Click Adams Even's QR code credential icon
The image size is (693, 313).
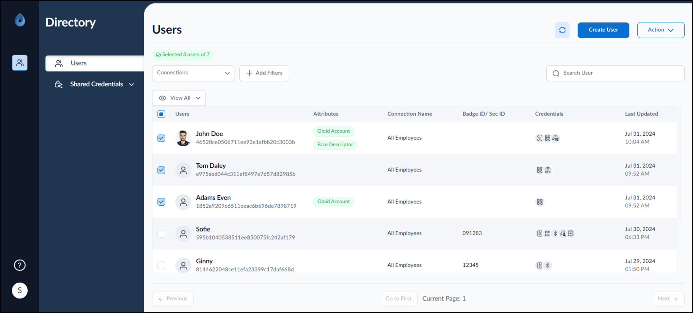(540, 202)
